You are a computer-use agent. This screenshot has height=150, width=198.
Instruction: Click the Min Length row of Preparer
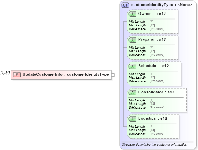141,48
